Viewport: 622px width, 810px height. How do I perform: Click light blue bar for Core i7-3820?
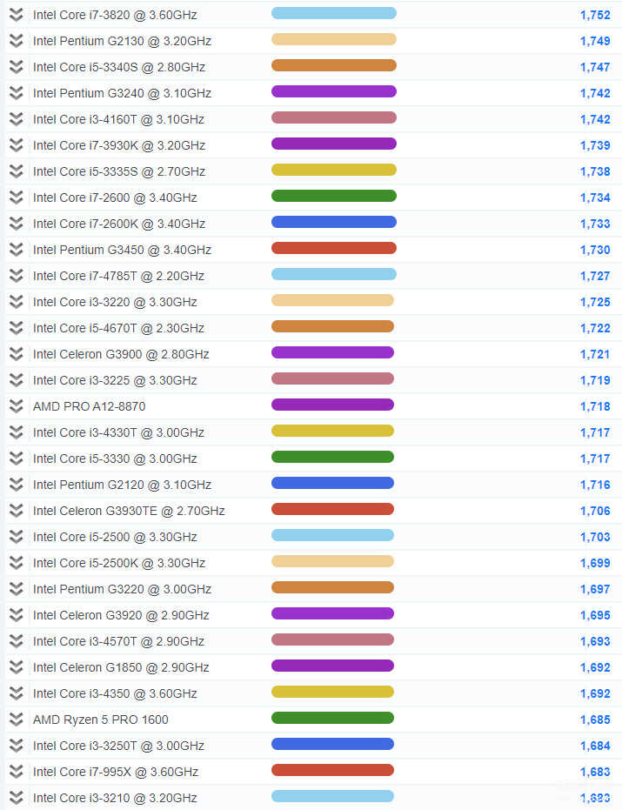pos(334,13)
